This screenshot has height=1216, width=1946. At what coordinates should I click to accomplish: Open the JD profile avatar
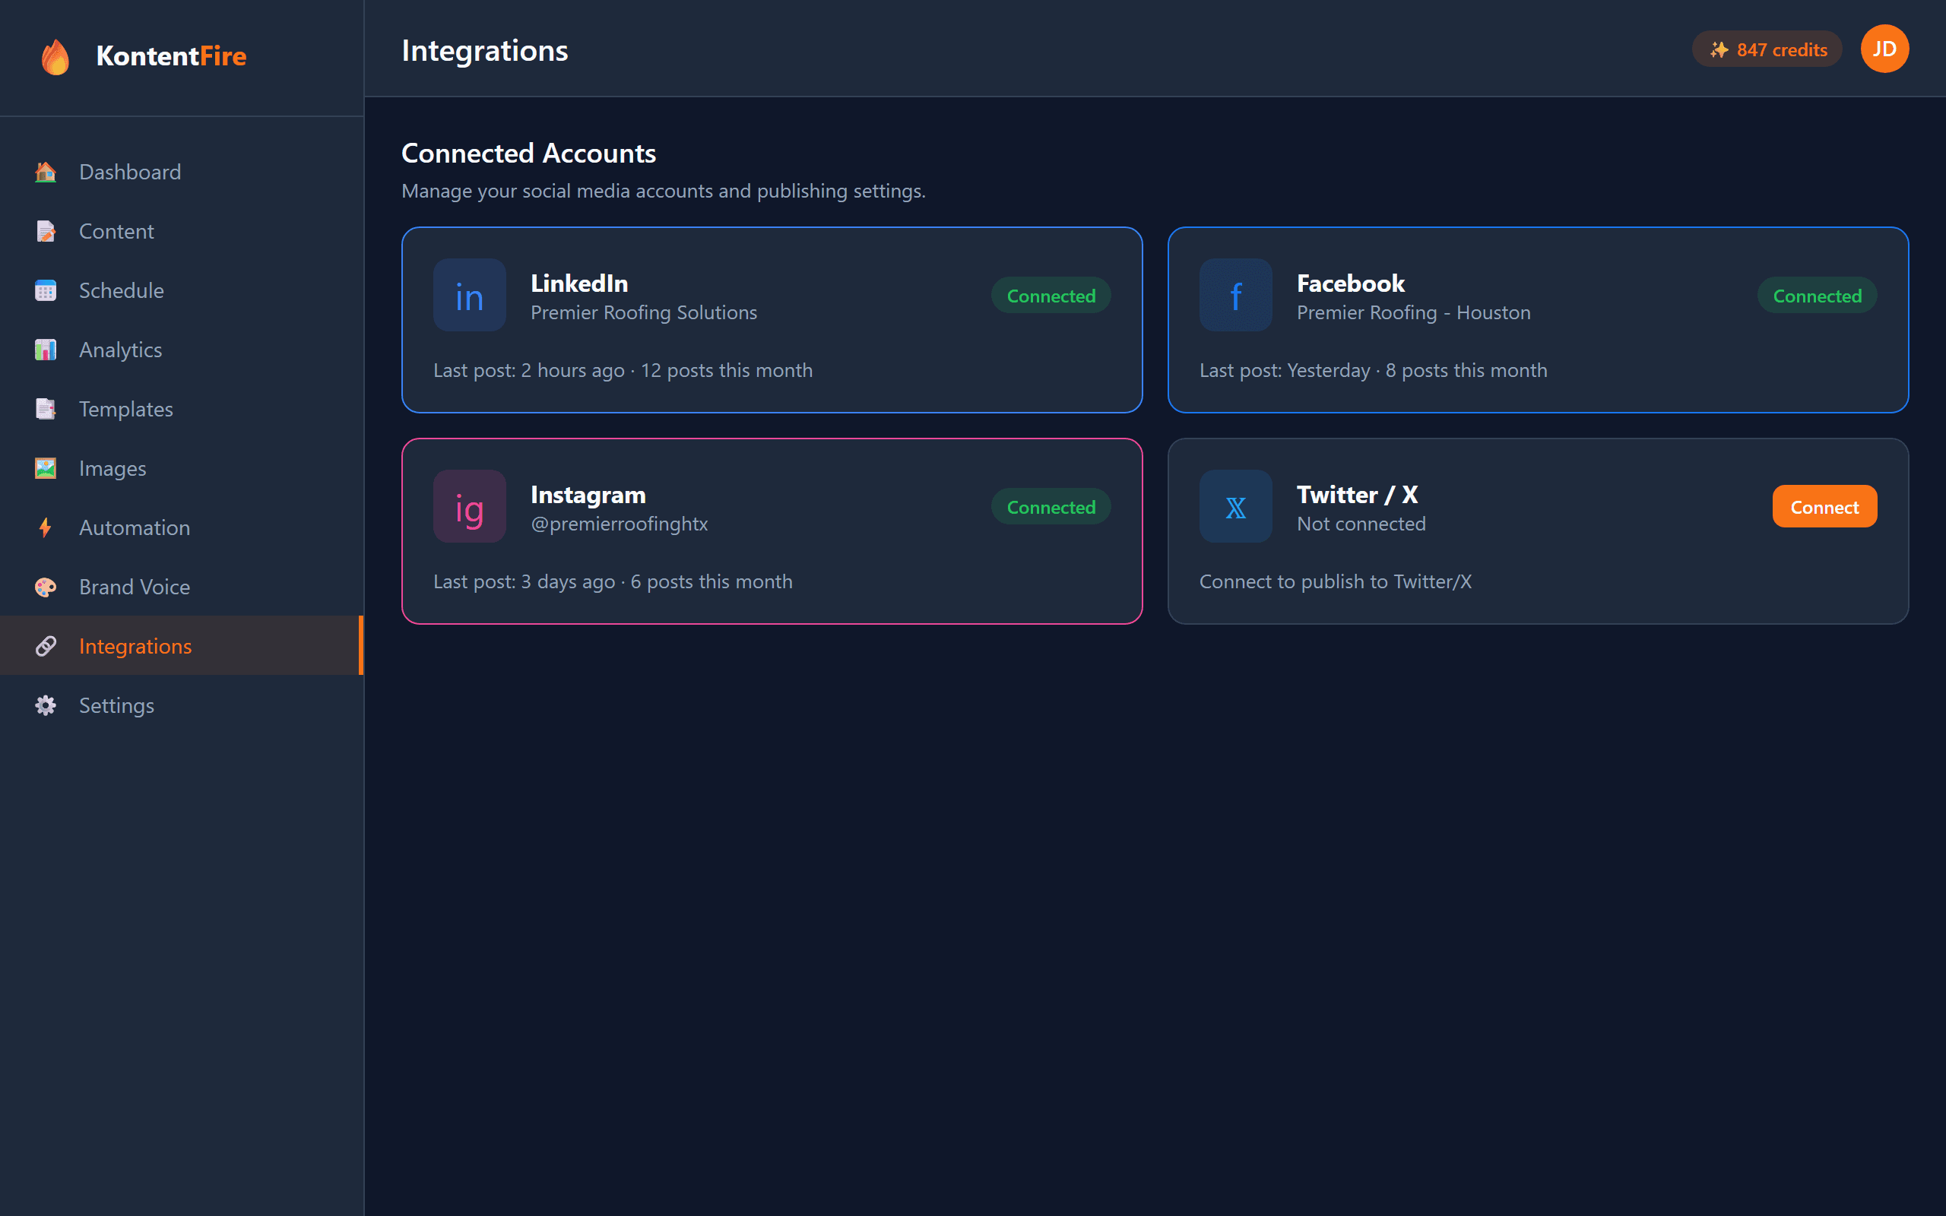(x=1884, y=48)
